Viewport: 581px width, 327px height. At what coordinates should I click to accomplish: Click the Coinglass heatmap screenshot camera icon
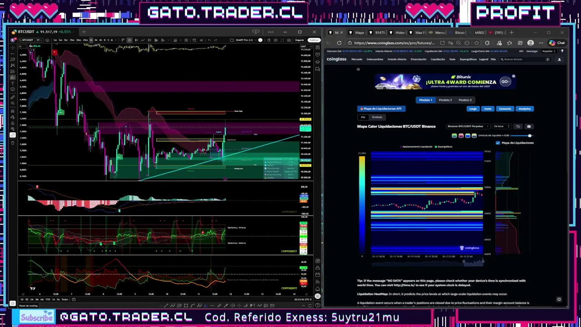pos(529,126)
